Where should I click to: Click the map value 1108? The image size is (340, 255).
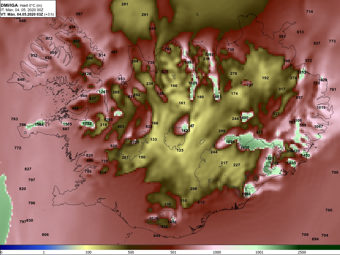(x=297, y=120)
